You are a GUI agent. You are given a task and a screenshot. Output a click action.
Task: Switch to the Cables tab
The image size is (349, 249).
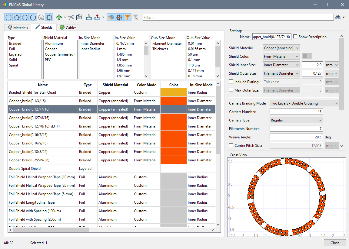pyautogui.click(x=68, y=27)
